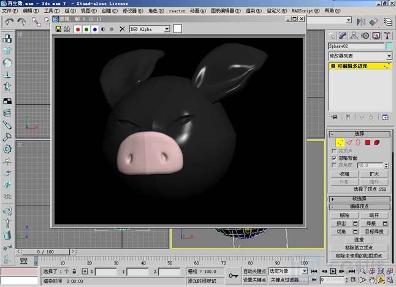Image resolution: width=396 pixels, height=287 pixels.
Task: Click the 断开 button
Action: pos(374,215)
